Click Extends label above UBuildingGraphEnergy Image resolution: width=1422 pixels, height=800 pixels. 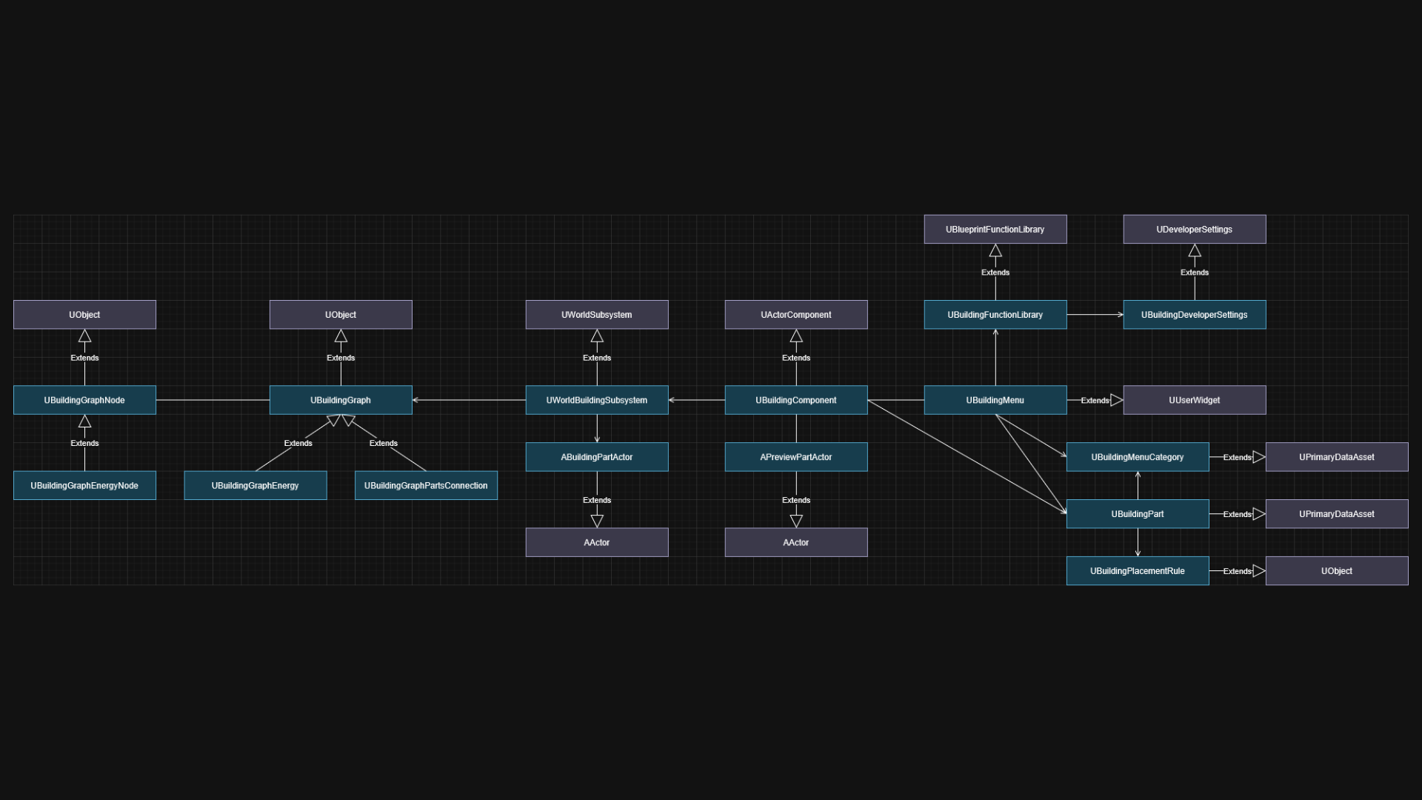(298, 443)
